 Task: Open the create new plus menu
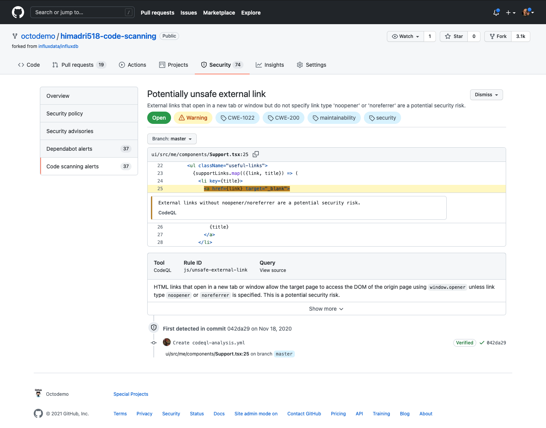point(510,13)
